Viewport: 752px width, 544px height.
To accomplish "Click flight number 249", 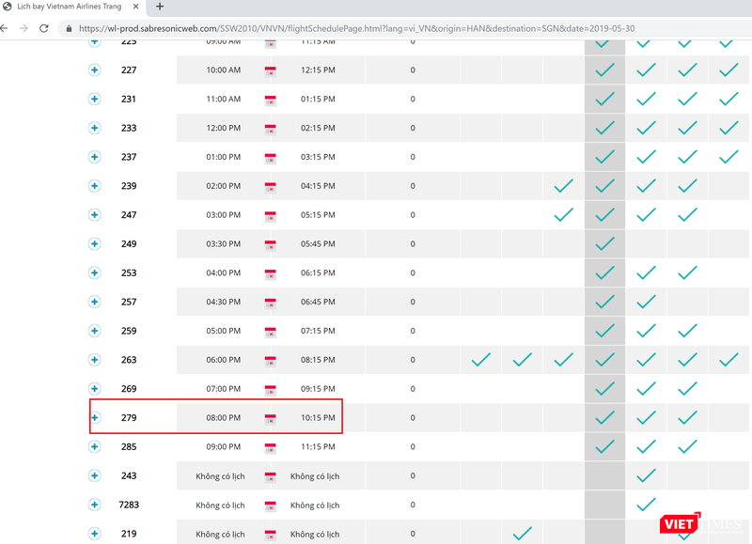I will (129, 244).
